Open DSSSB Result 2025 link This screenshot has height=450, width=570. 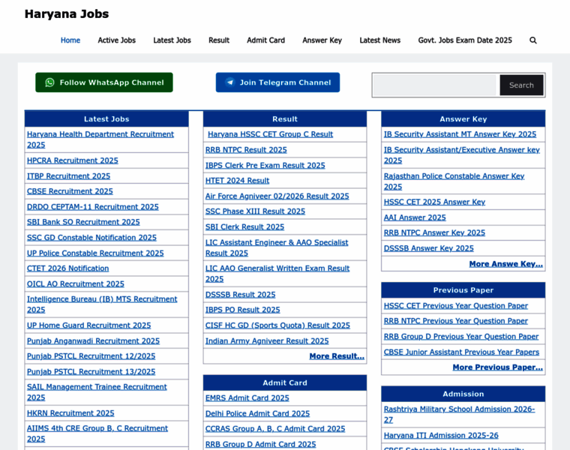click(x=240, y=295)
